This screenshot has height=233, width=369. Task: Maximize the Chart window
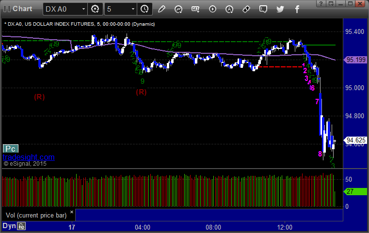pyautogui.click(x=350, y=3)
